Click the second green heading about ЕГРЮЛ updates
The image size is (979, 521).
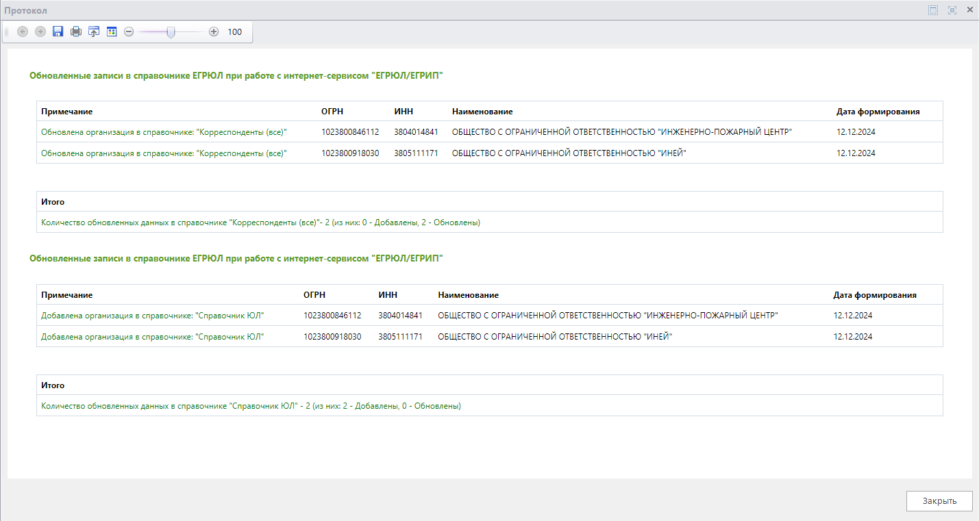point(236,259)
